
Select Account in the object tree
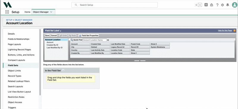[50, 42]
